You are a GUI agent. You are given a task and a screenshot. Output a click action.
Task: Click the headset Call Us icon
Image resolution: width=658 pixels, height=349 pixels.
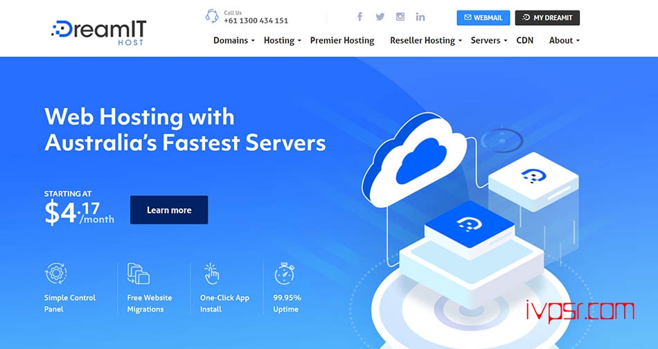212,16
